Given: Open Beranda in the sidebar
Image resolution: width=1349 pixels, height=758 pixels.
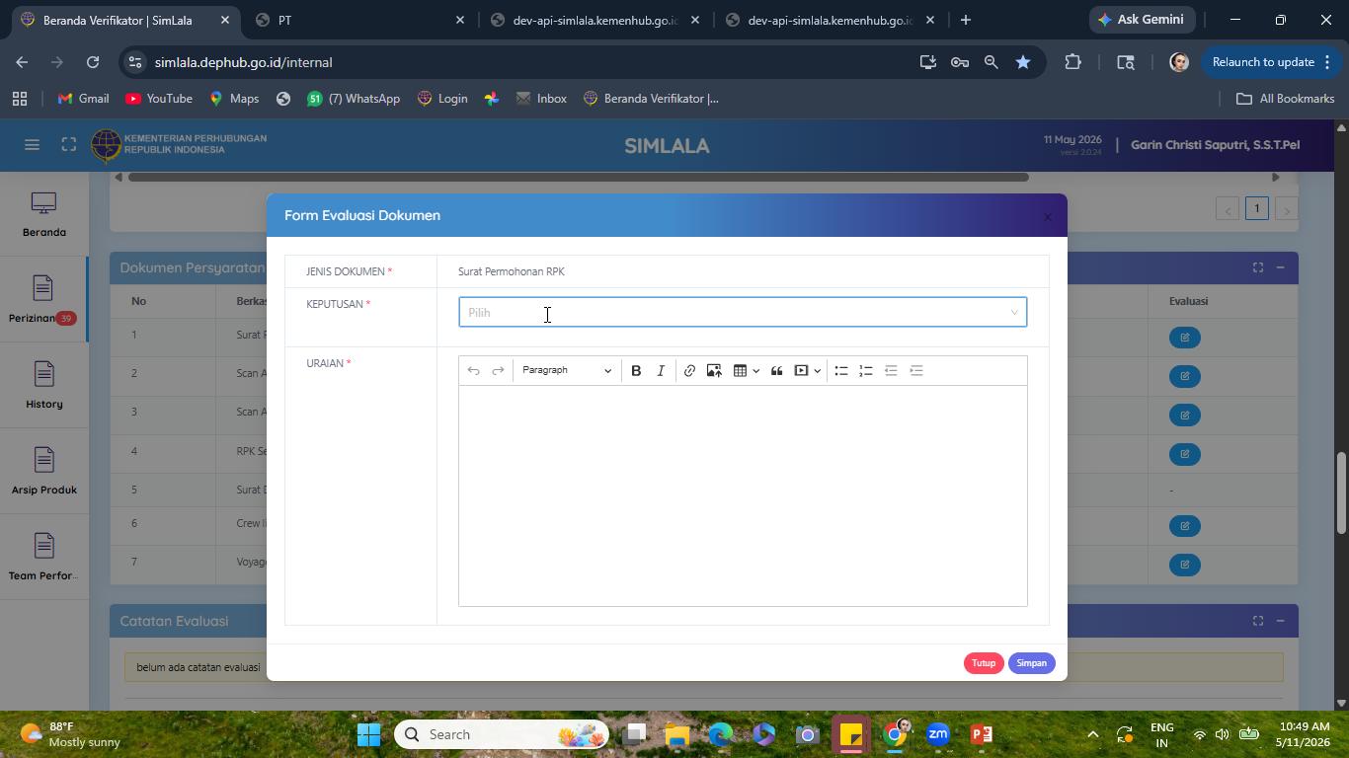Looking at the screenshot, I should point(43,214).
